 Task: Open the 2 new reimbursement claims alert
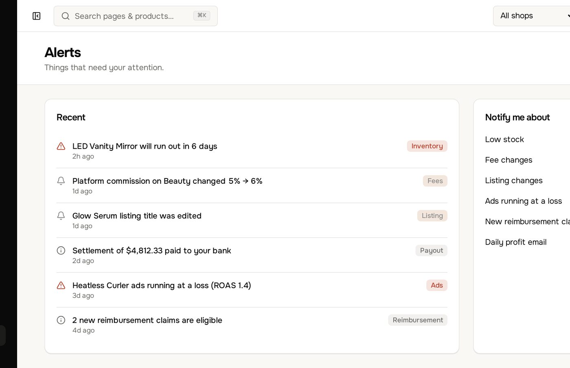pos(252,325)
